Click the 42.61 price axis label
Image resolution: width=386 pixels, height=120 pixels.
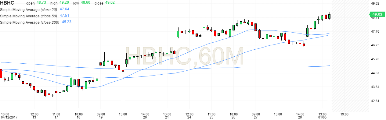coord(375,101)
